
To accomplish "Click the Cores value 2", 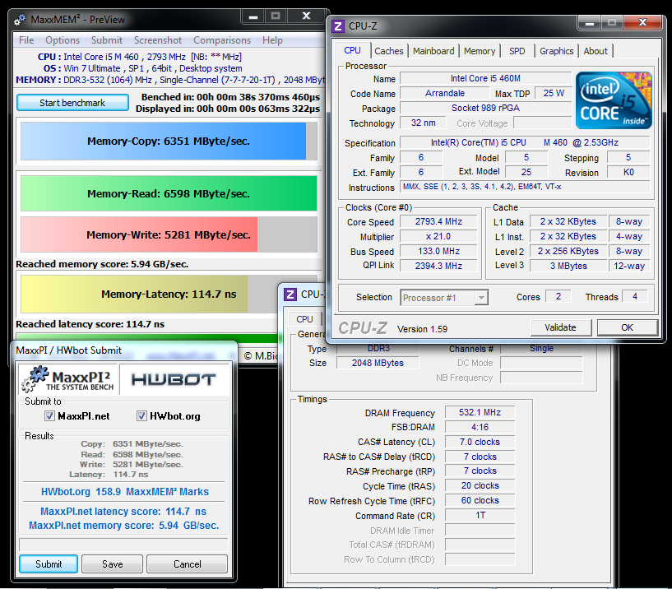I will (x=558, y=296).
